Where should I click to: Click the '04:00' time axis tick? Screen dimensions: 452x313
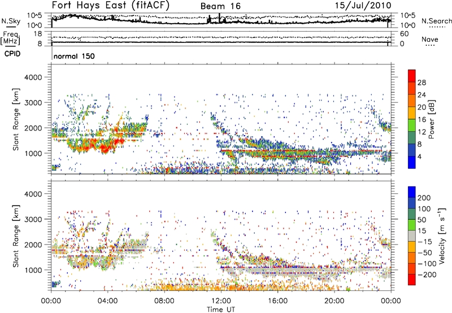coord(107,301)
